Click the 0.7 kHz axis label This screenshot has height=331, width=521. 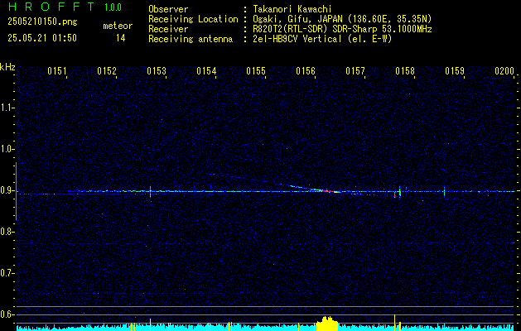click(7, 273)
